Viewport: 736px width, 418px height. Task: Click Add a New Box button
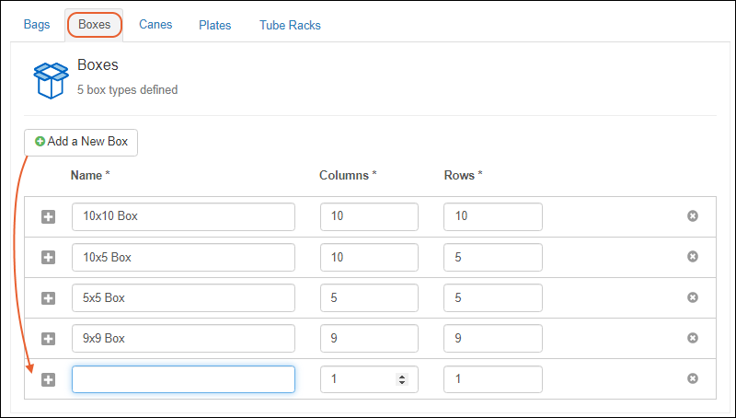tap(81, 142)
